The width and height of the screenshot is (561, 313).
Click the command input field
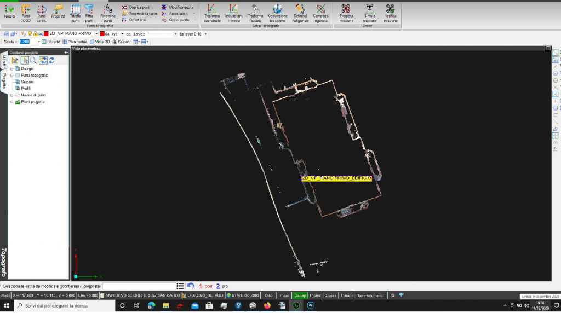click(x=139, y=286)
